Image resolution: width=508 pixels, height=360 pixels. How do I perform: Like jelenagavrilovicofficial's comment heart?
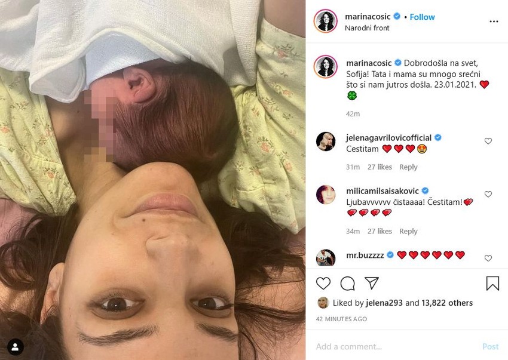click(488, 141)
